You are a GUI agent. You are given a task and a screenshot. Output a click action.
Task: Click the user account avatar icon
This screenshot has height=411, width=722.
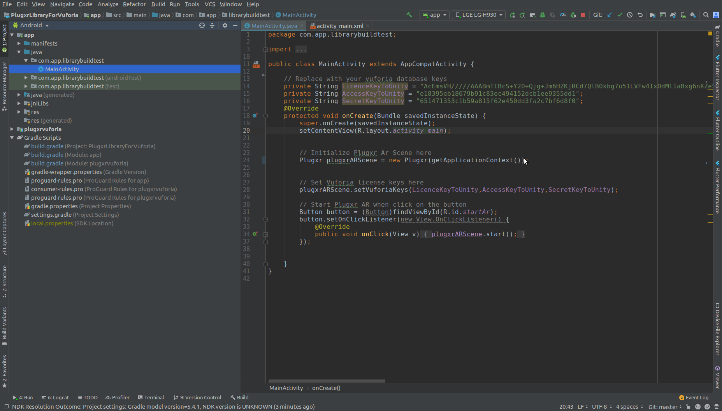716,15
